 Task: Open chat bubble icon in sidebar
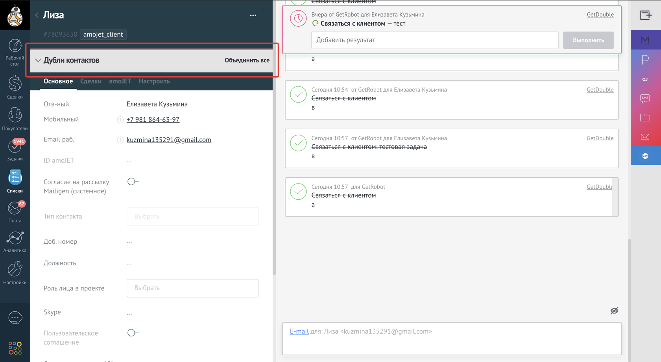(15, 318)
